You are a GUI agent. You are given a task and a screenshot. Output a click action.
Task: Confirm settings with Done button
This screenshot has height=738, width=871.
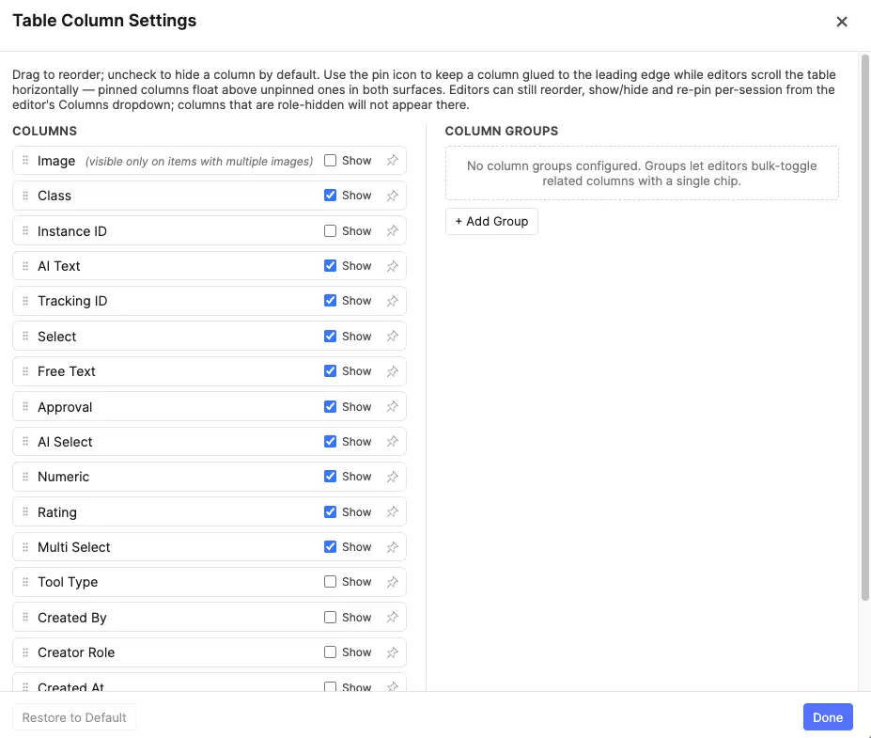tap(828, 717)
